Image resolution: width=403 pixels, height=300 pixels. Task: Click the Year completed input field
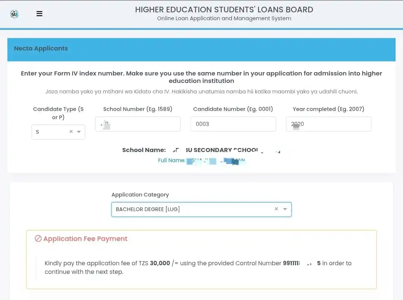328,124
